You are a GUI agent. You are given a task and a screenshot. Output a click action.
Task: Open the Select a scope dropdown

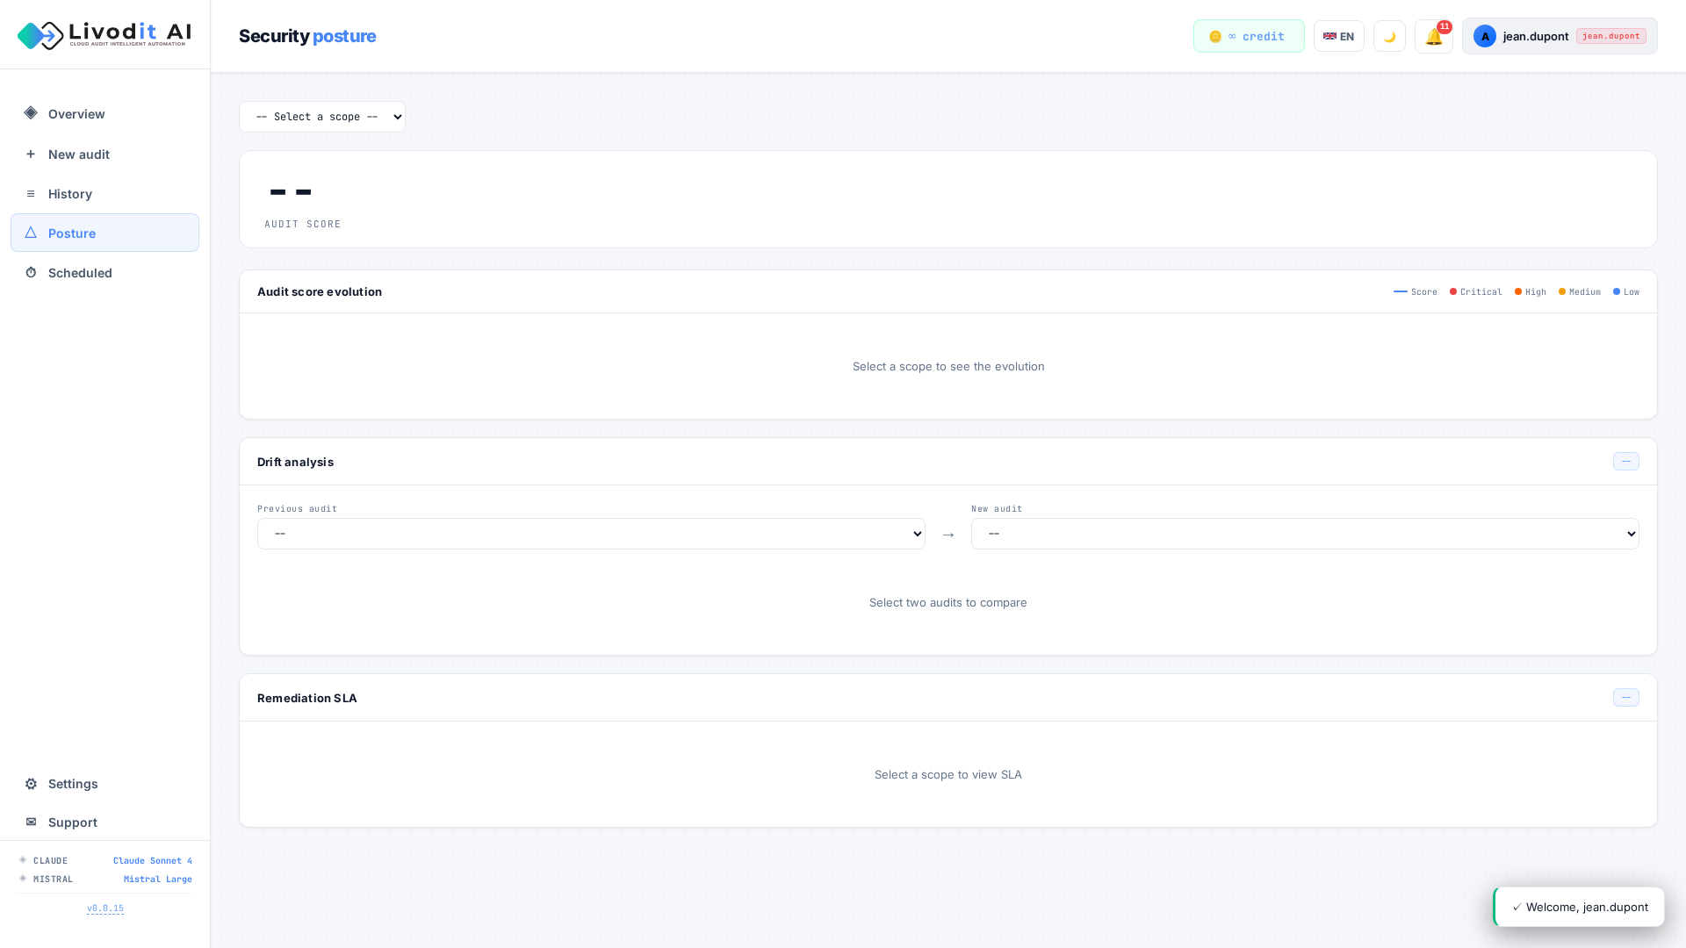coord(322,117)
